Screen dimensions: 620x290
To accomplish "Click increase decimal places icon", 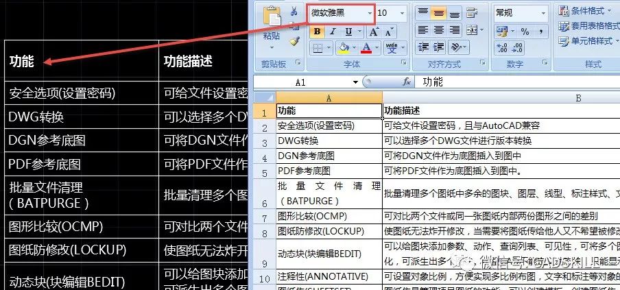I will click(502, 48).
